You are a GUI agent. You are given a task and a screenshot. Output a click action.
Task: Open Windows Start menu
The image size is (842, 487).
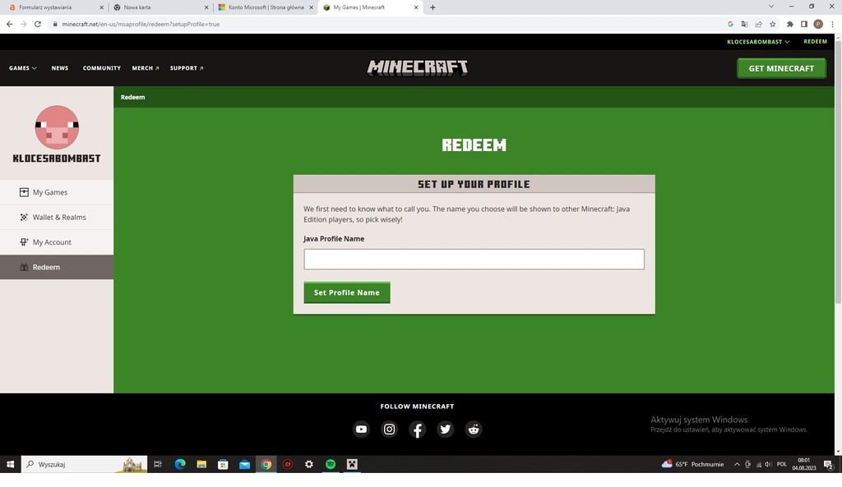(10, 464)
